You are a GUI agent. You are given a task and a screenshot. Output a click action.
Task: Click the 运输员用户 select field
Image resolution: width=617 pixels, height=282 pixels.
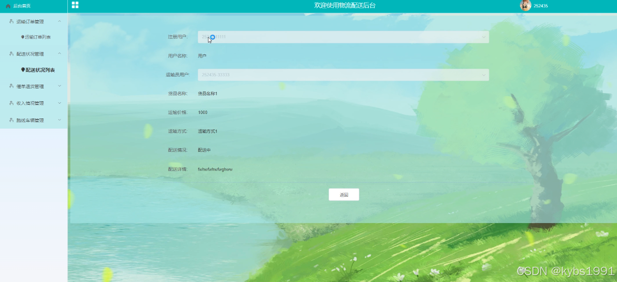[x=343, y=75]
